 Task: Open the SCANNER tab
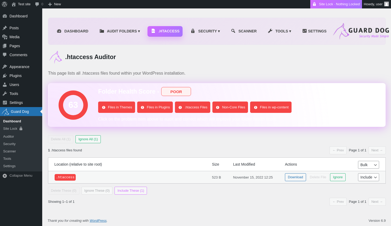click(244, 31)
